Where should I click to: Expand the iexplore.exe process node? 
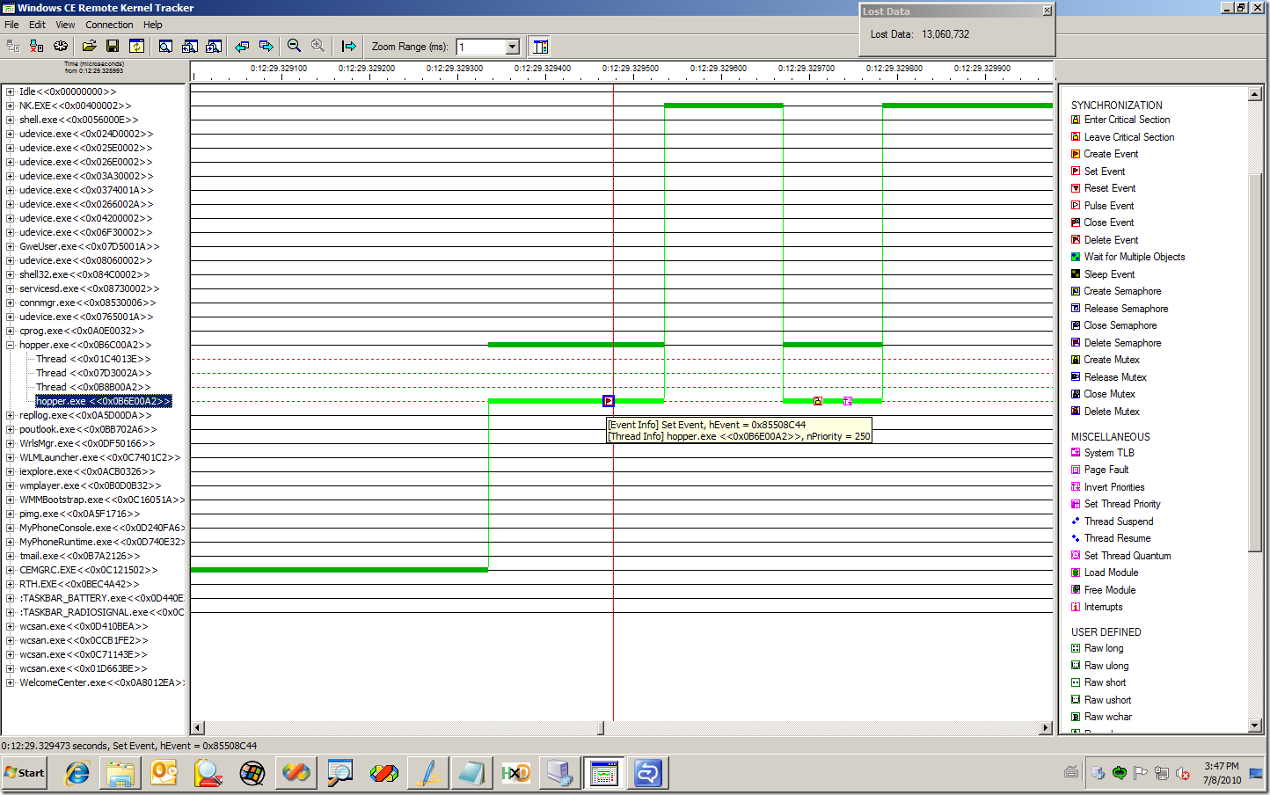point(10,471)
